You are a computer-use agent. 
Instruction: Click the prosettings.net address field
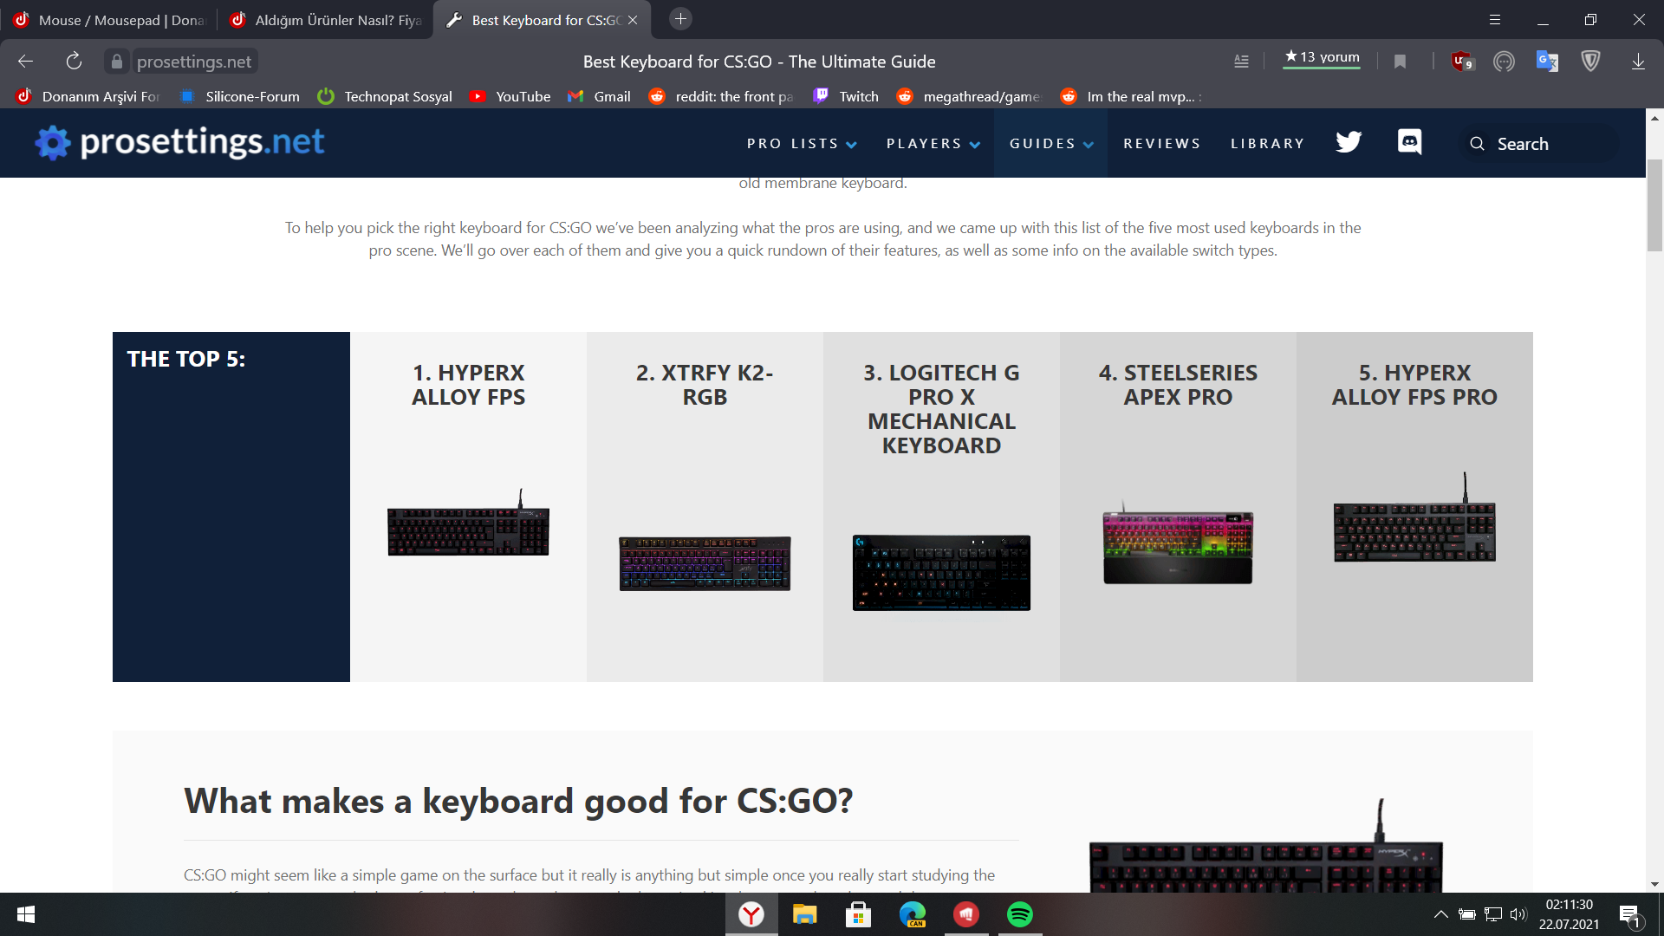click(x=194, y=62)
